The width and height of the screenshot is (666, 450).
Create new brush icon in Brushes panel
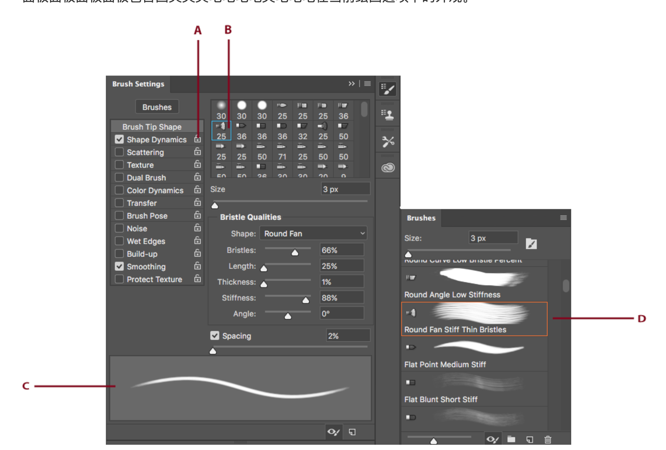point(529,440)
